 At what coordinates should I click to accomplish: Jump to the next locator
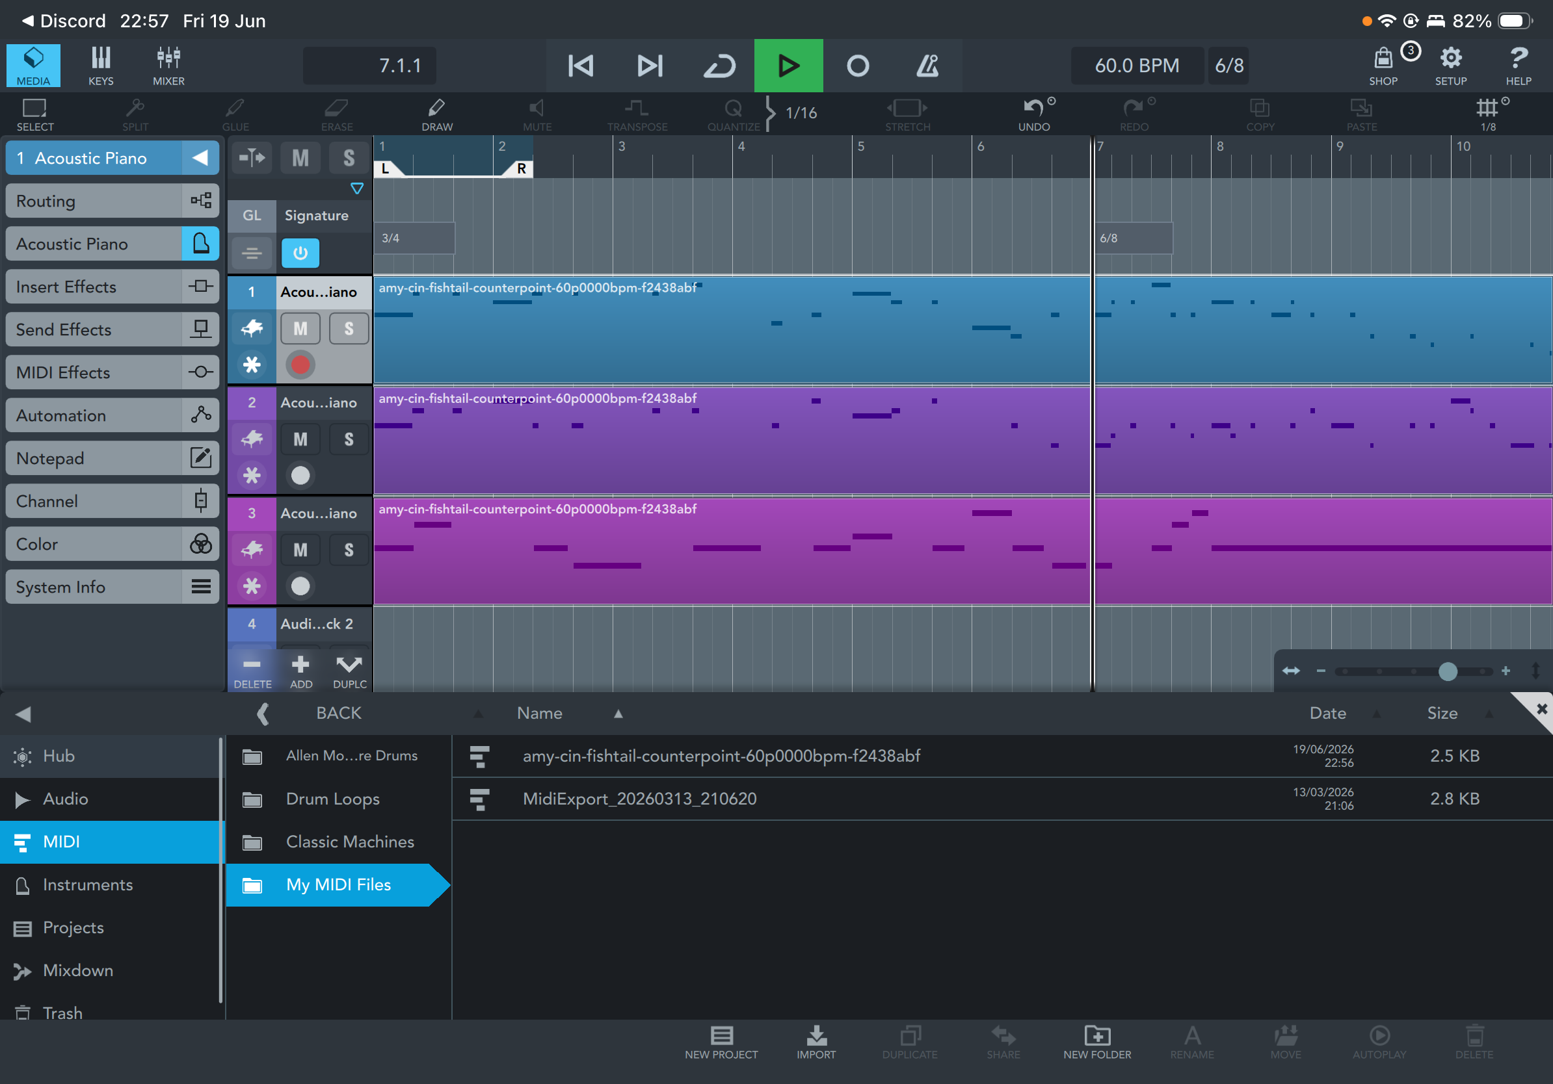(x=650, y=66)
